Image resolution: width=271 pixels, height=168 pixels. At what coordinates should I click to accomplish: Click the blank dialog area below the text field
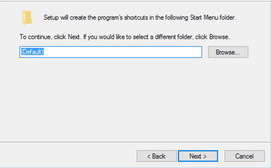pos(136,99)
